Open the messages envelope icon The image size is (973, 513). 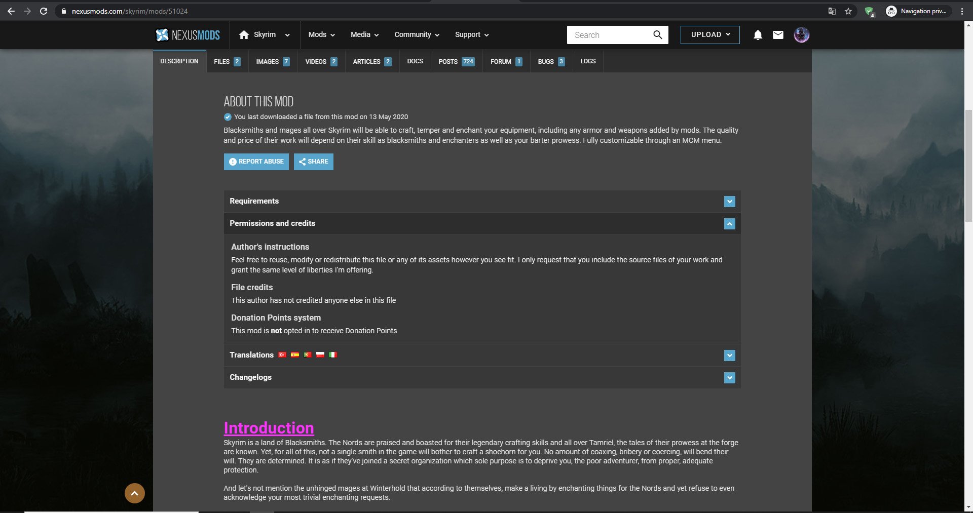[x=778, y=35]
